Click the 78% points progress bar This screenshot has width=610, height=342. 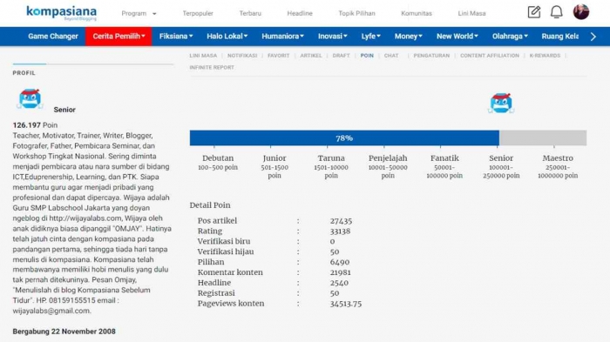coord(388,138)
